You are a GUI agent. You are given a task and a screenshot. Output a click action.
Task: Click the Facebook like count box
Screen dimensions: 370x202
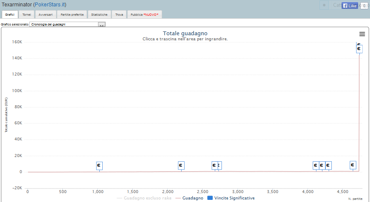click(x=364, y=6)
